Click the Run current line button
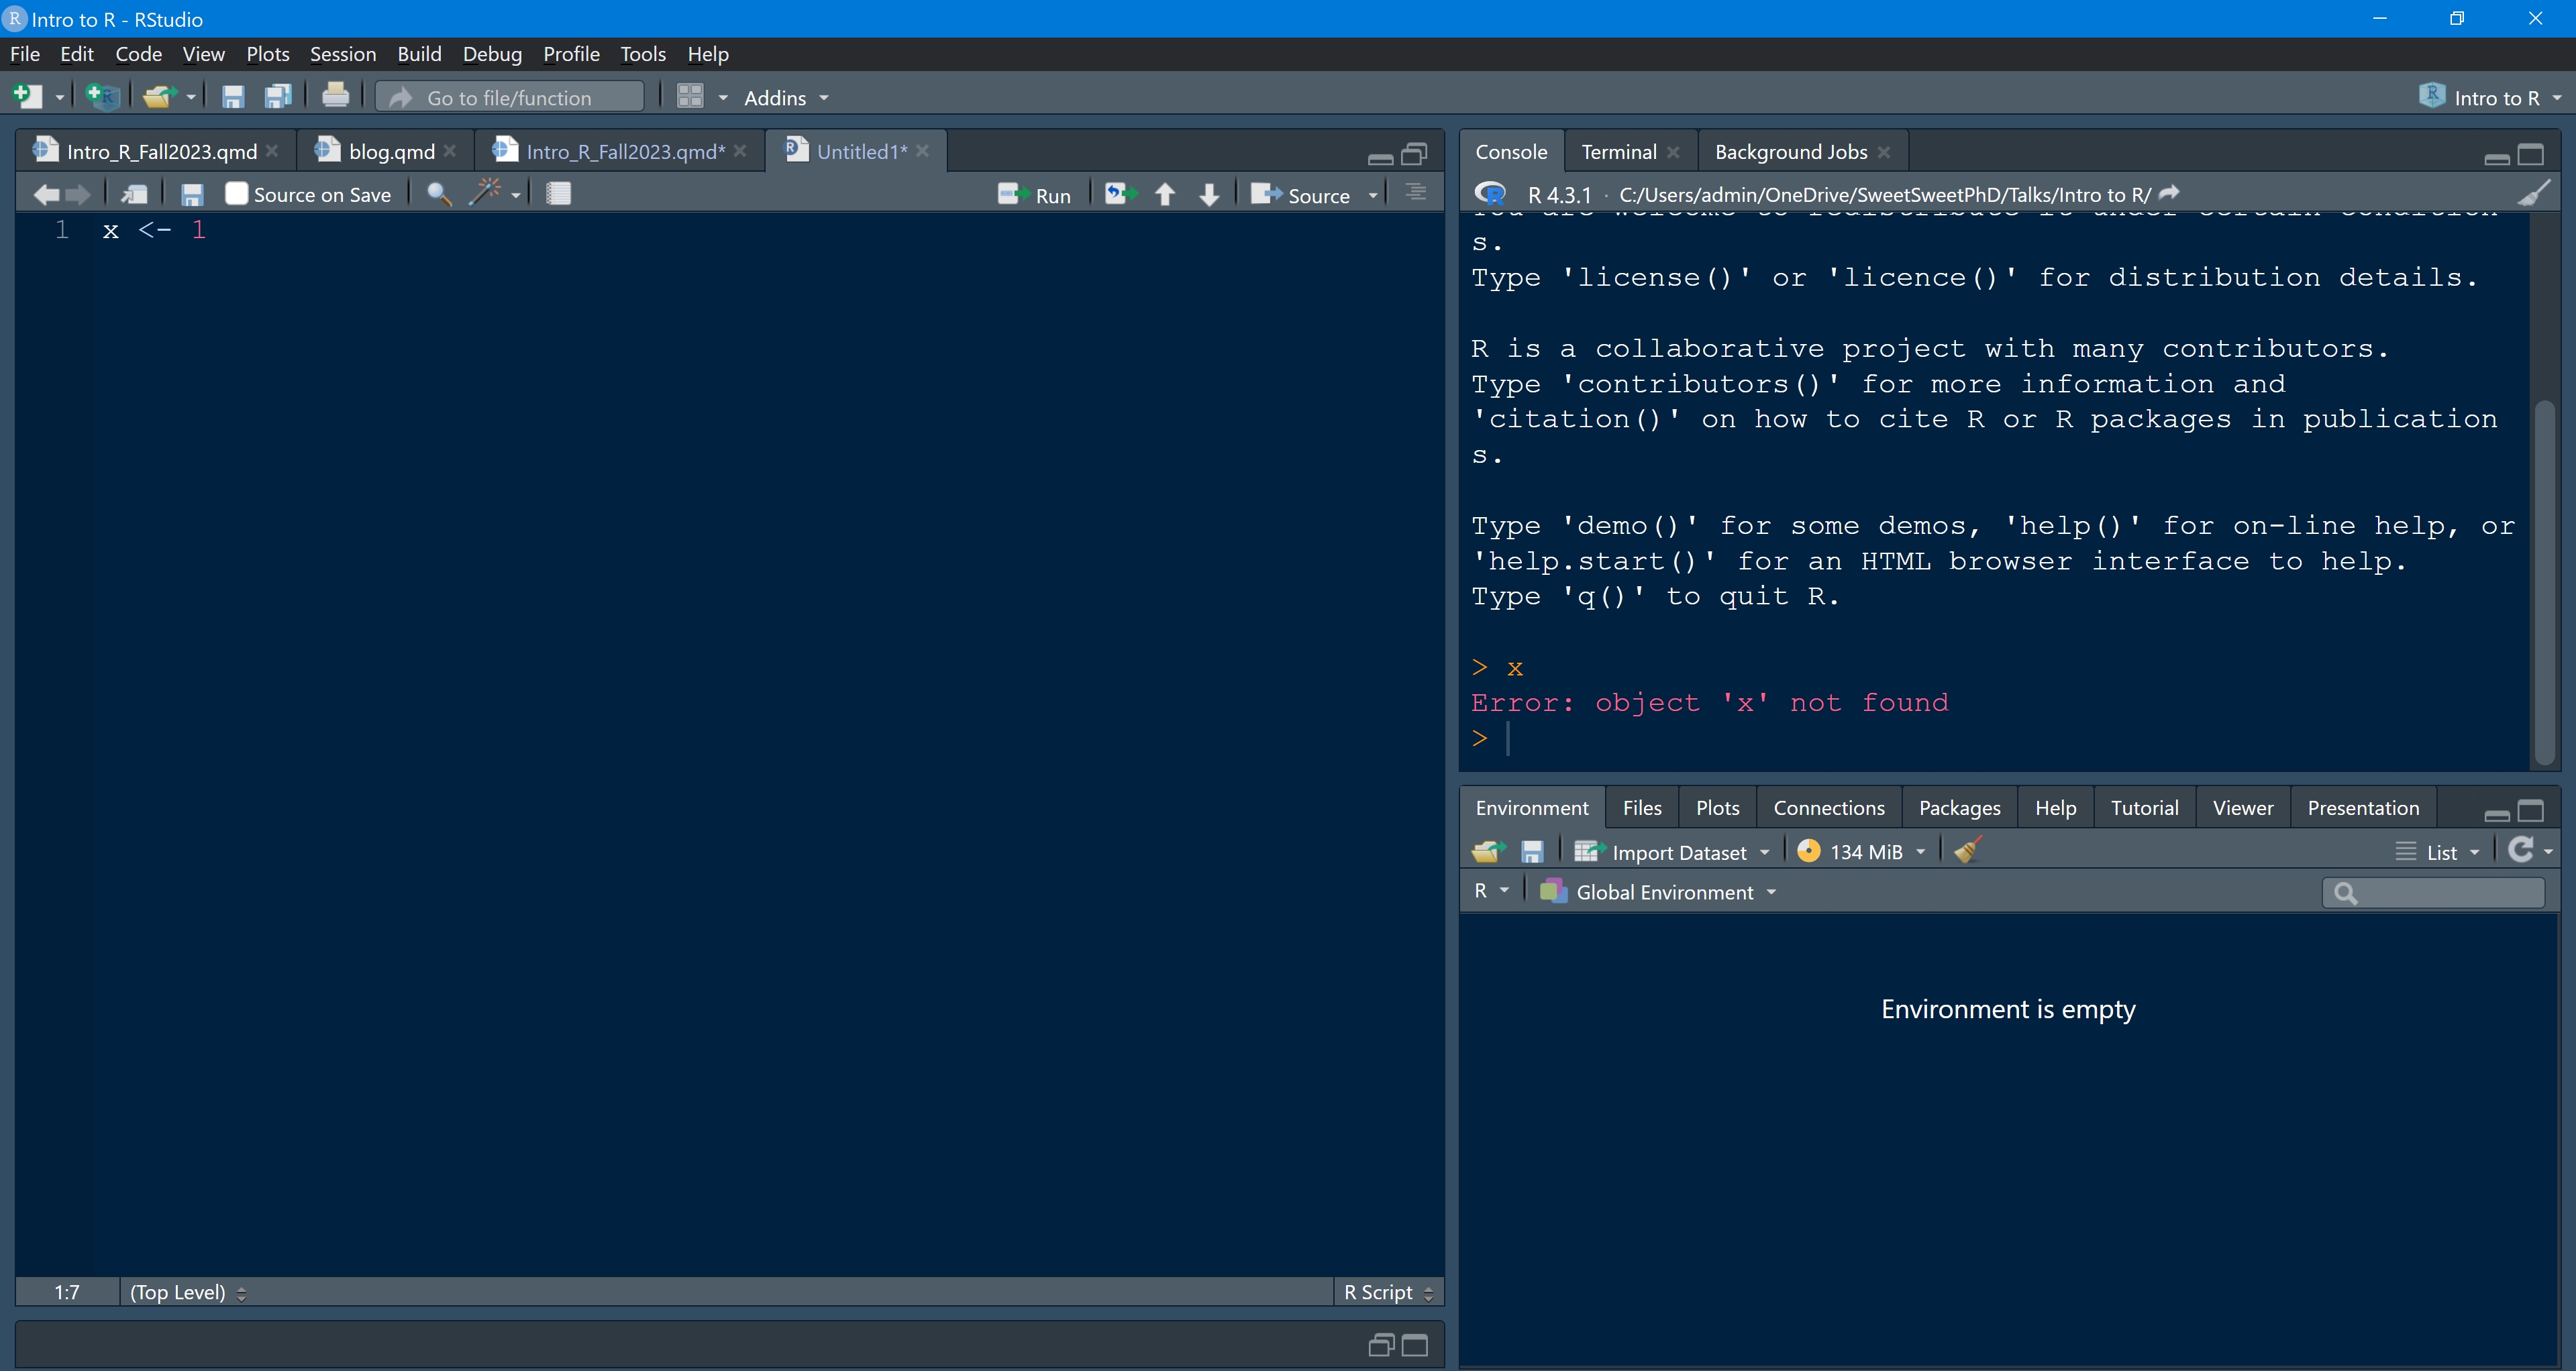The height and width of the screenshot is (1371, 2576). tap(1034, 195)
